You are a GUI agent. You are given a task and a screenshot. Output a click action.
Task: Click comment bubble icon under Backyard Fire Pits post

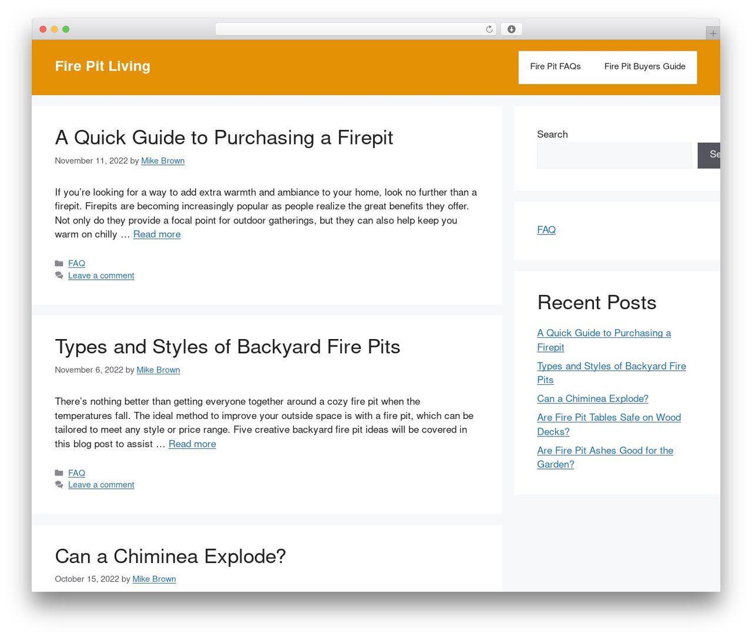pyautogui.click(x=59, y=485)
